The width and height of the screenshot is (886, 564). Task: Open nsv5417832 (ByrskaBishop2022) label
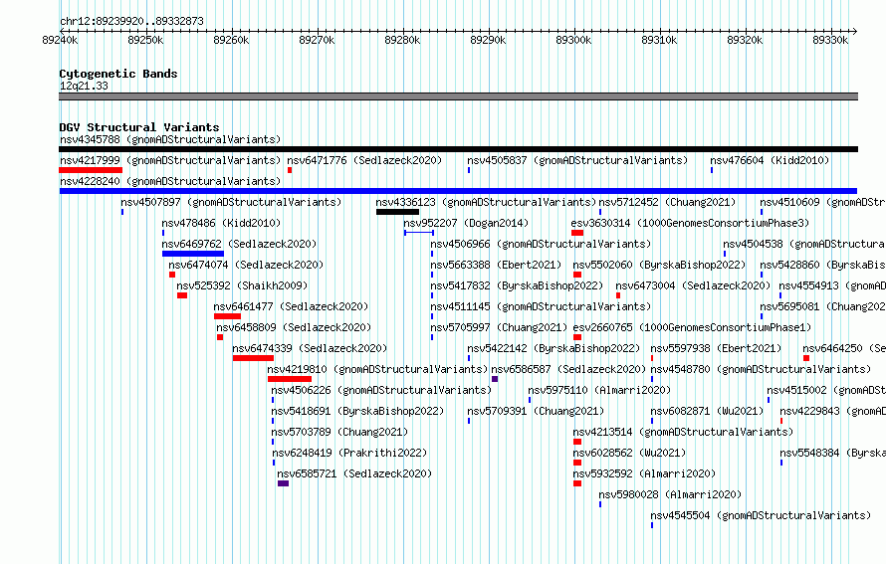pos(517,285)
